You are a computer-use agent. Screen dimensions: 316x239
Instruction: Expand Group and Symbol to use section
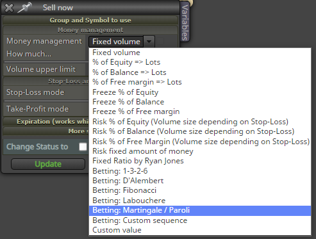pyautogui.click(x=90, y=21)
